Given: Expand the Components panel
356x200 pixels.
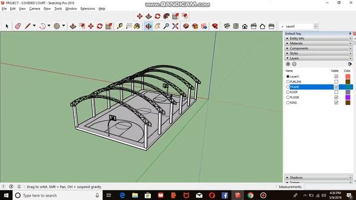Looking at the screenshot, I should (318, 48).
